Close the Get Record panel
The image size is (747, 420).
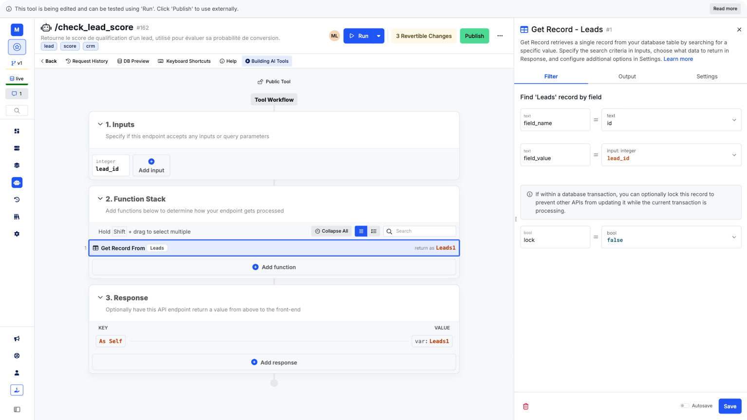point(739,30)
